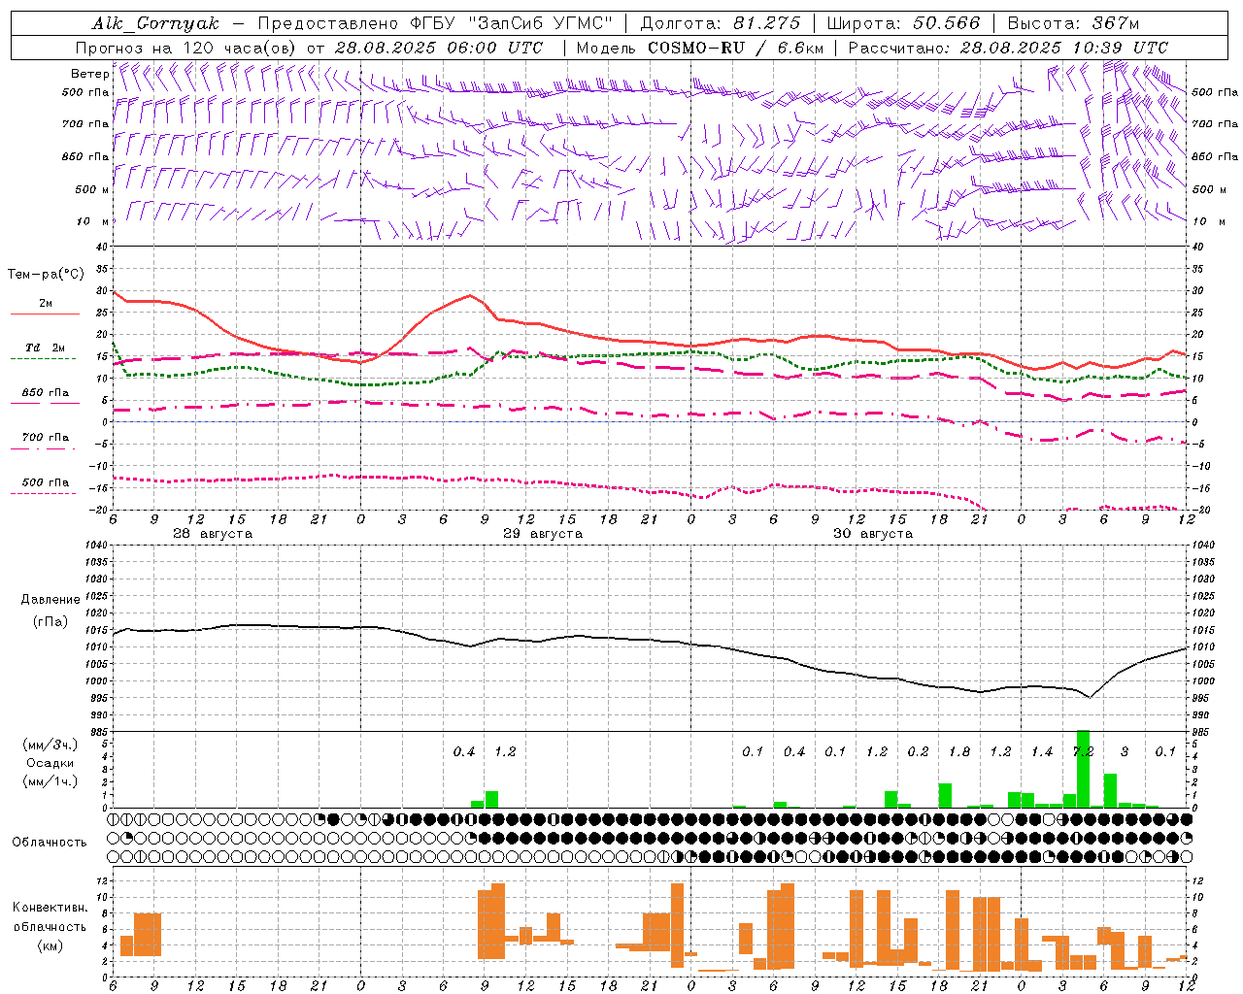This screenshot has width=1243, height=994.
Task: Click the Облачность cloud cover label
Action: [50, 843]
